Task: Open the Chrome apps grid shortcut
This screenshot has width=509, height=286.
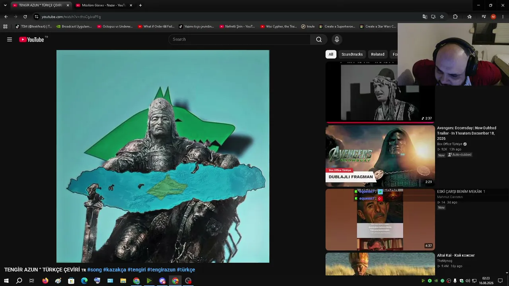Action: pos(5,27)
